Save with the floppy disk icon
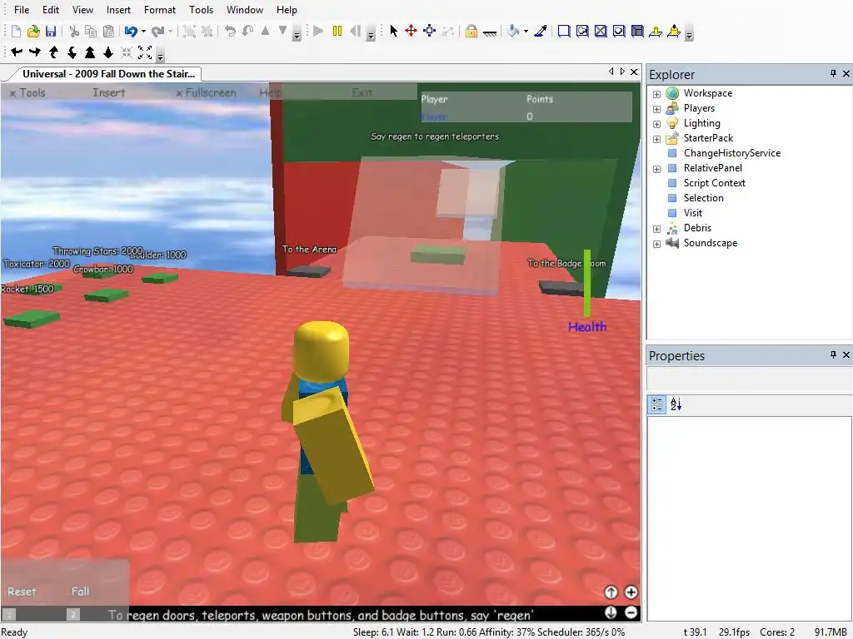Viewport: 853px width, 639px height. pos(51,32)
